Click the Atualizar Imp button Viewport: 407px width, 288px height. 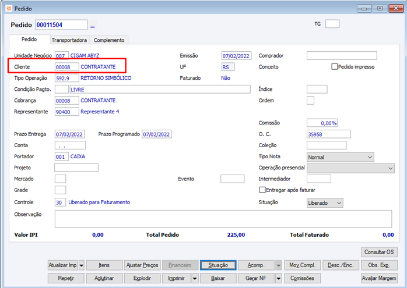63,265
